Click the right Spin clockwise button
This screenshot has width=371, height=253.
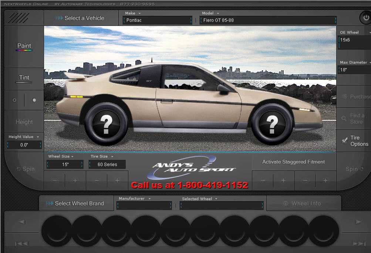pyautogui.click(x=354, y=169)
